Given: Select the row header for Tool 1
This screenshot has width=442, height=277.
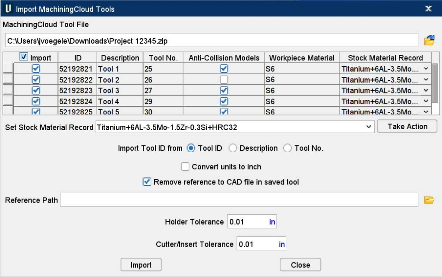Looking at the screenshot, I should (x=8, y=69).
